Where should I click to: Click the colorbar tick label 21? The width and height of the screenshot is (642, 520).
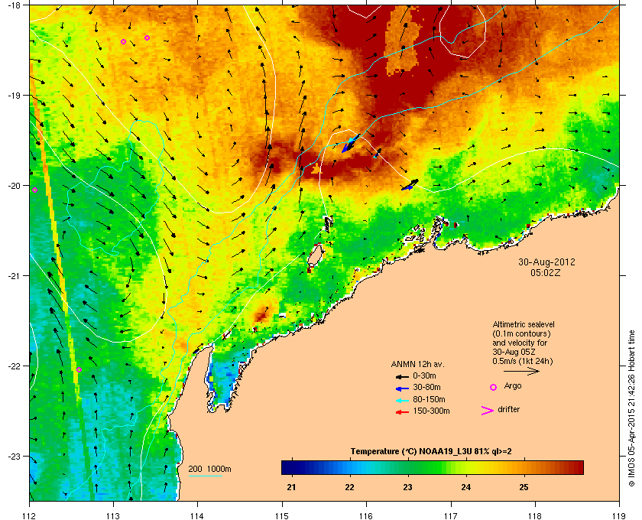(x=291, y=488)
